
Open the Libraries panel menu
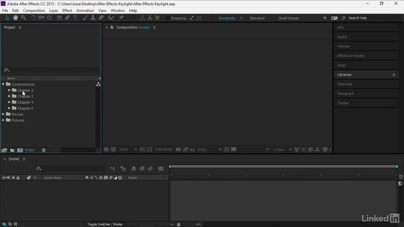(394, 74)
